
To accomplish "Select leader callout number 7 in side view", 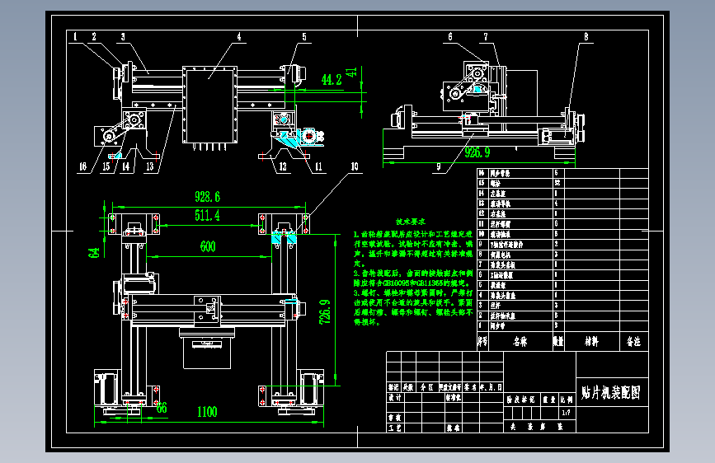I will point(486,37).
